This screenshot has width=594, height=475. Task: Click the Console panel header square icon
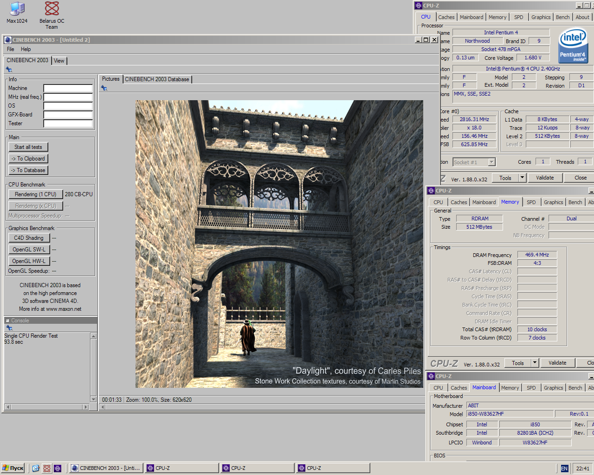7,321
